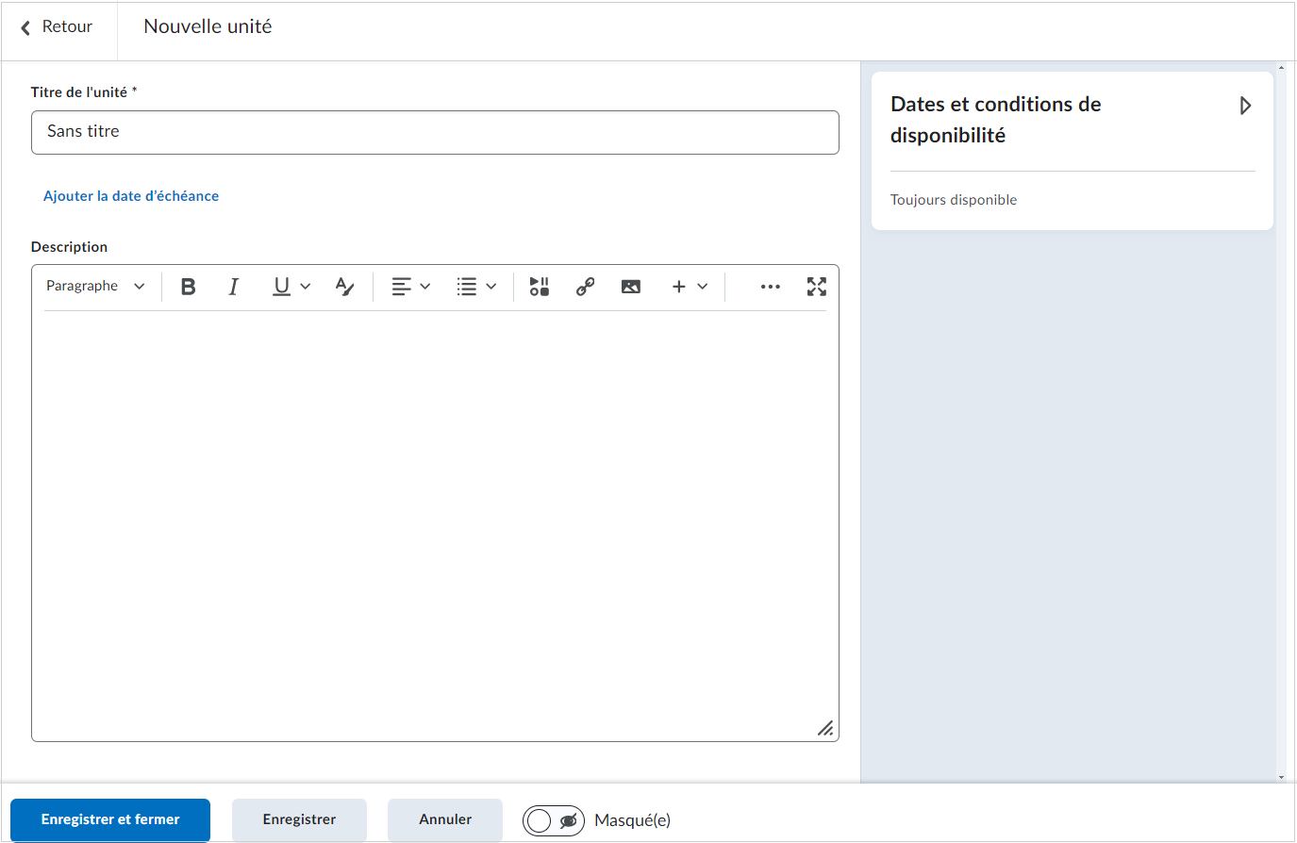Apply underline formatting to text
Screen dimensions: 1297x843
pos(281,287)
